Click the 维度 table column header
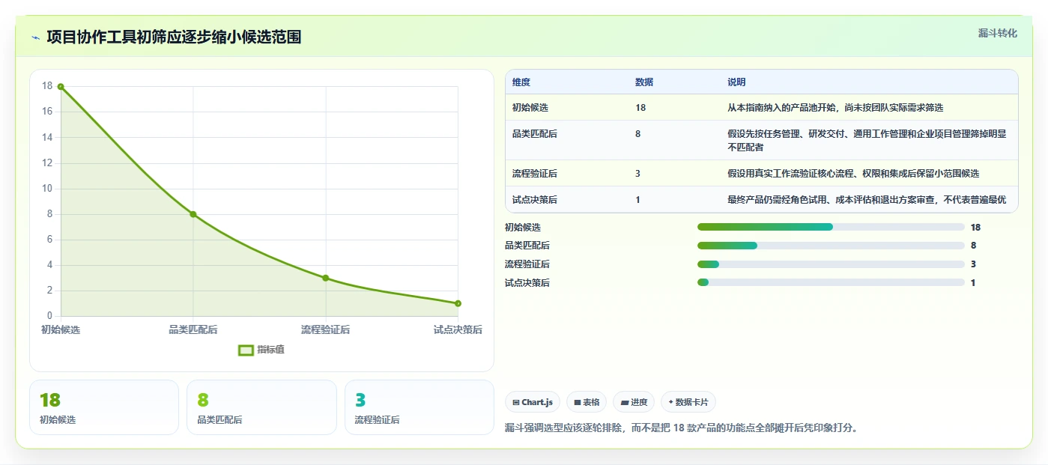Screen dimensions: 1048x465 [x=521, y=82]
